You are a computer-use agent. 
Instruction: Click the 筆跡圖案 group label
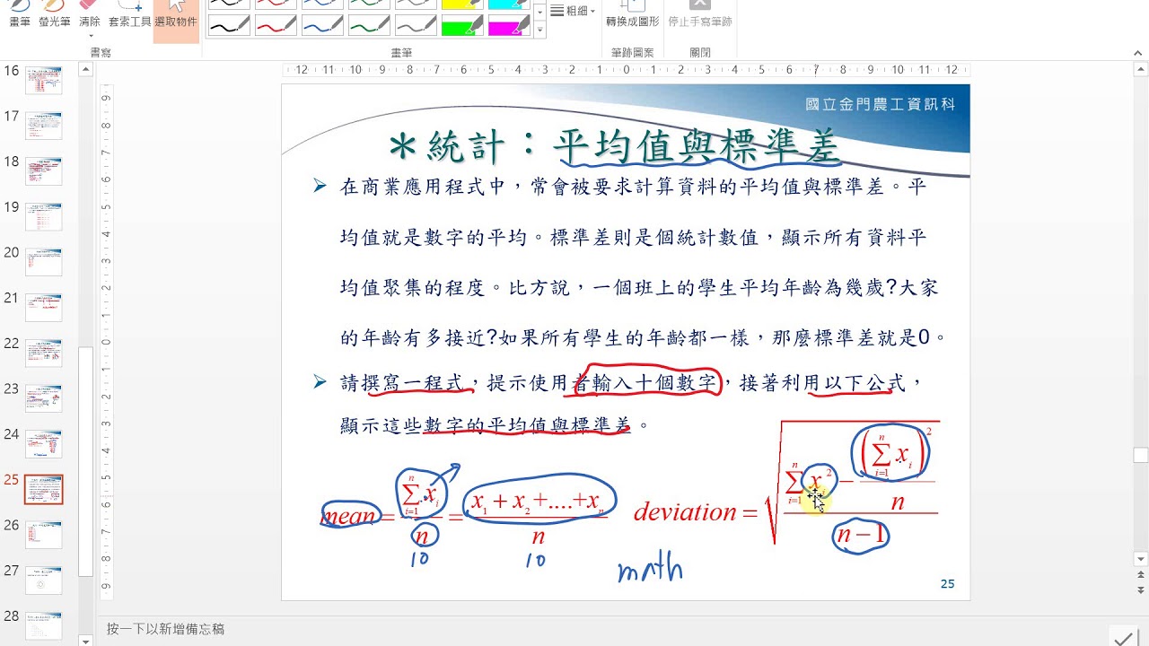point(632,53)
